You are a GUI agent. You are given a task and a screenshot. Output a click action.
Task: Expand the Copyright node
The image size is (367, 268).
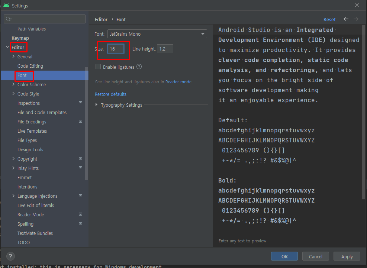[13, 159]
